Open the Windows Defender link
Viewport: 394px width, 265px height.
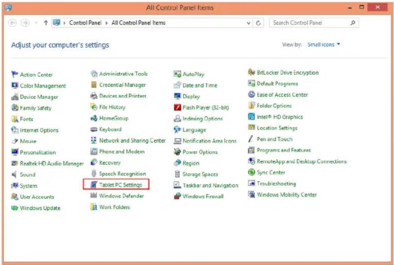point(121,196)
